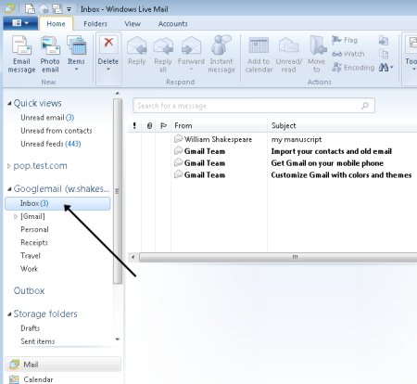The height and width of the screenshot is (384, 417).
Task: Flag the selected message
Action: (345, 40)
